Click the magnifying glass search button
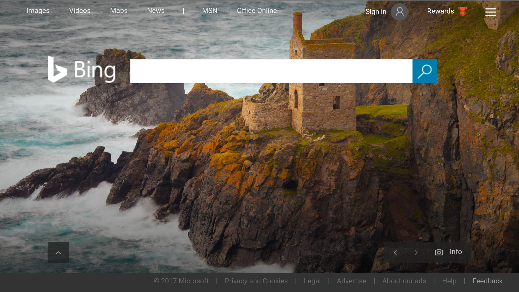The image size is (519, 292). [x=424, y=71]
